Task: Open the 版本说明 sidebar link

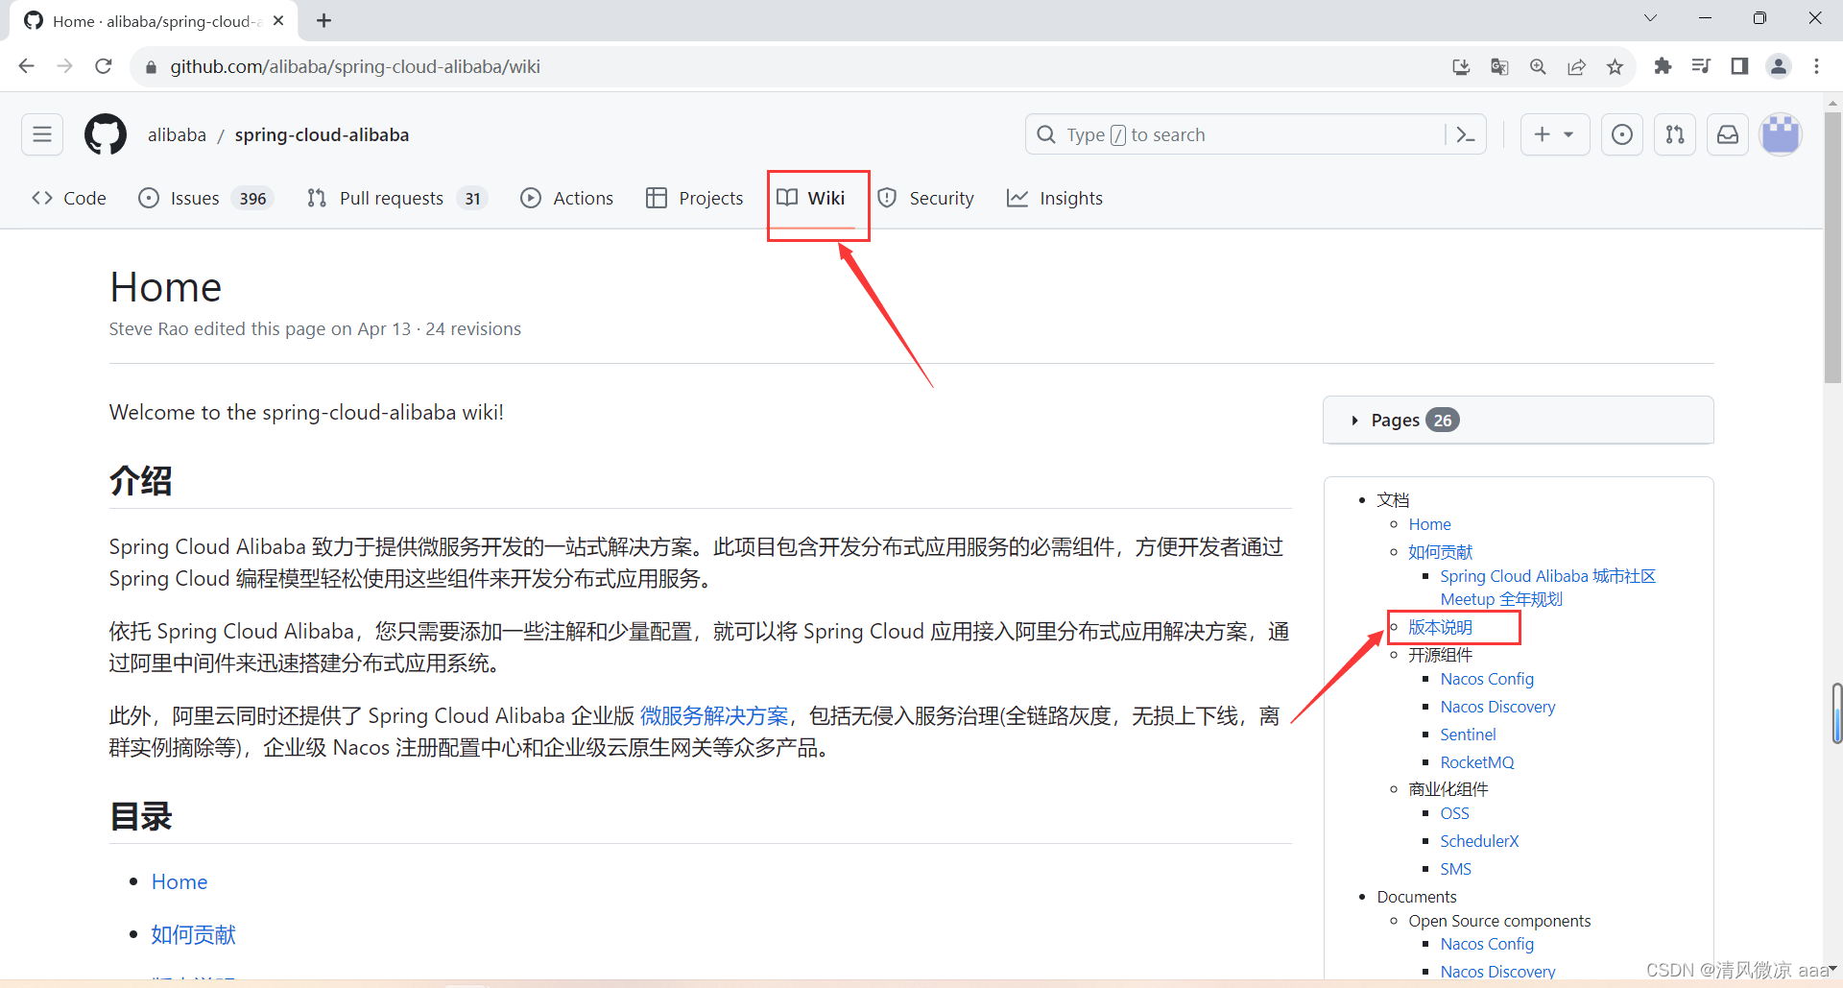Action: point(1440,627)
